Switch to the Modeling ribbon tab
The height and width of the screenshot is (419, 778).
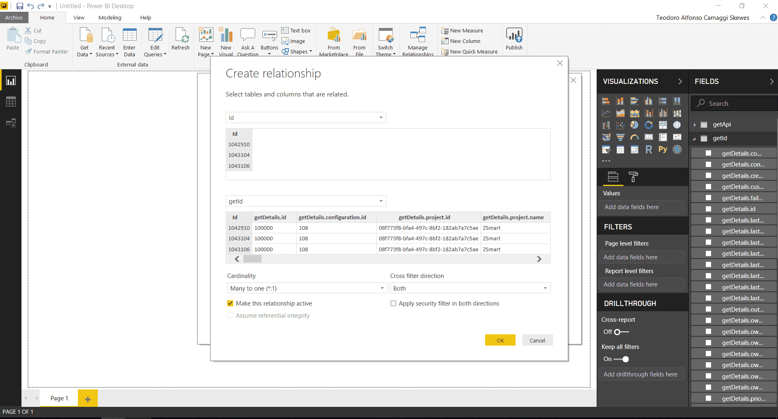pyautogui.click(x=109, y=17)
